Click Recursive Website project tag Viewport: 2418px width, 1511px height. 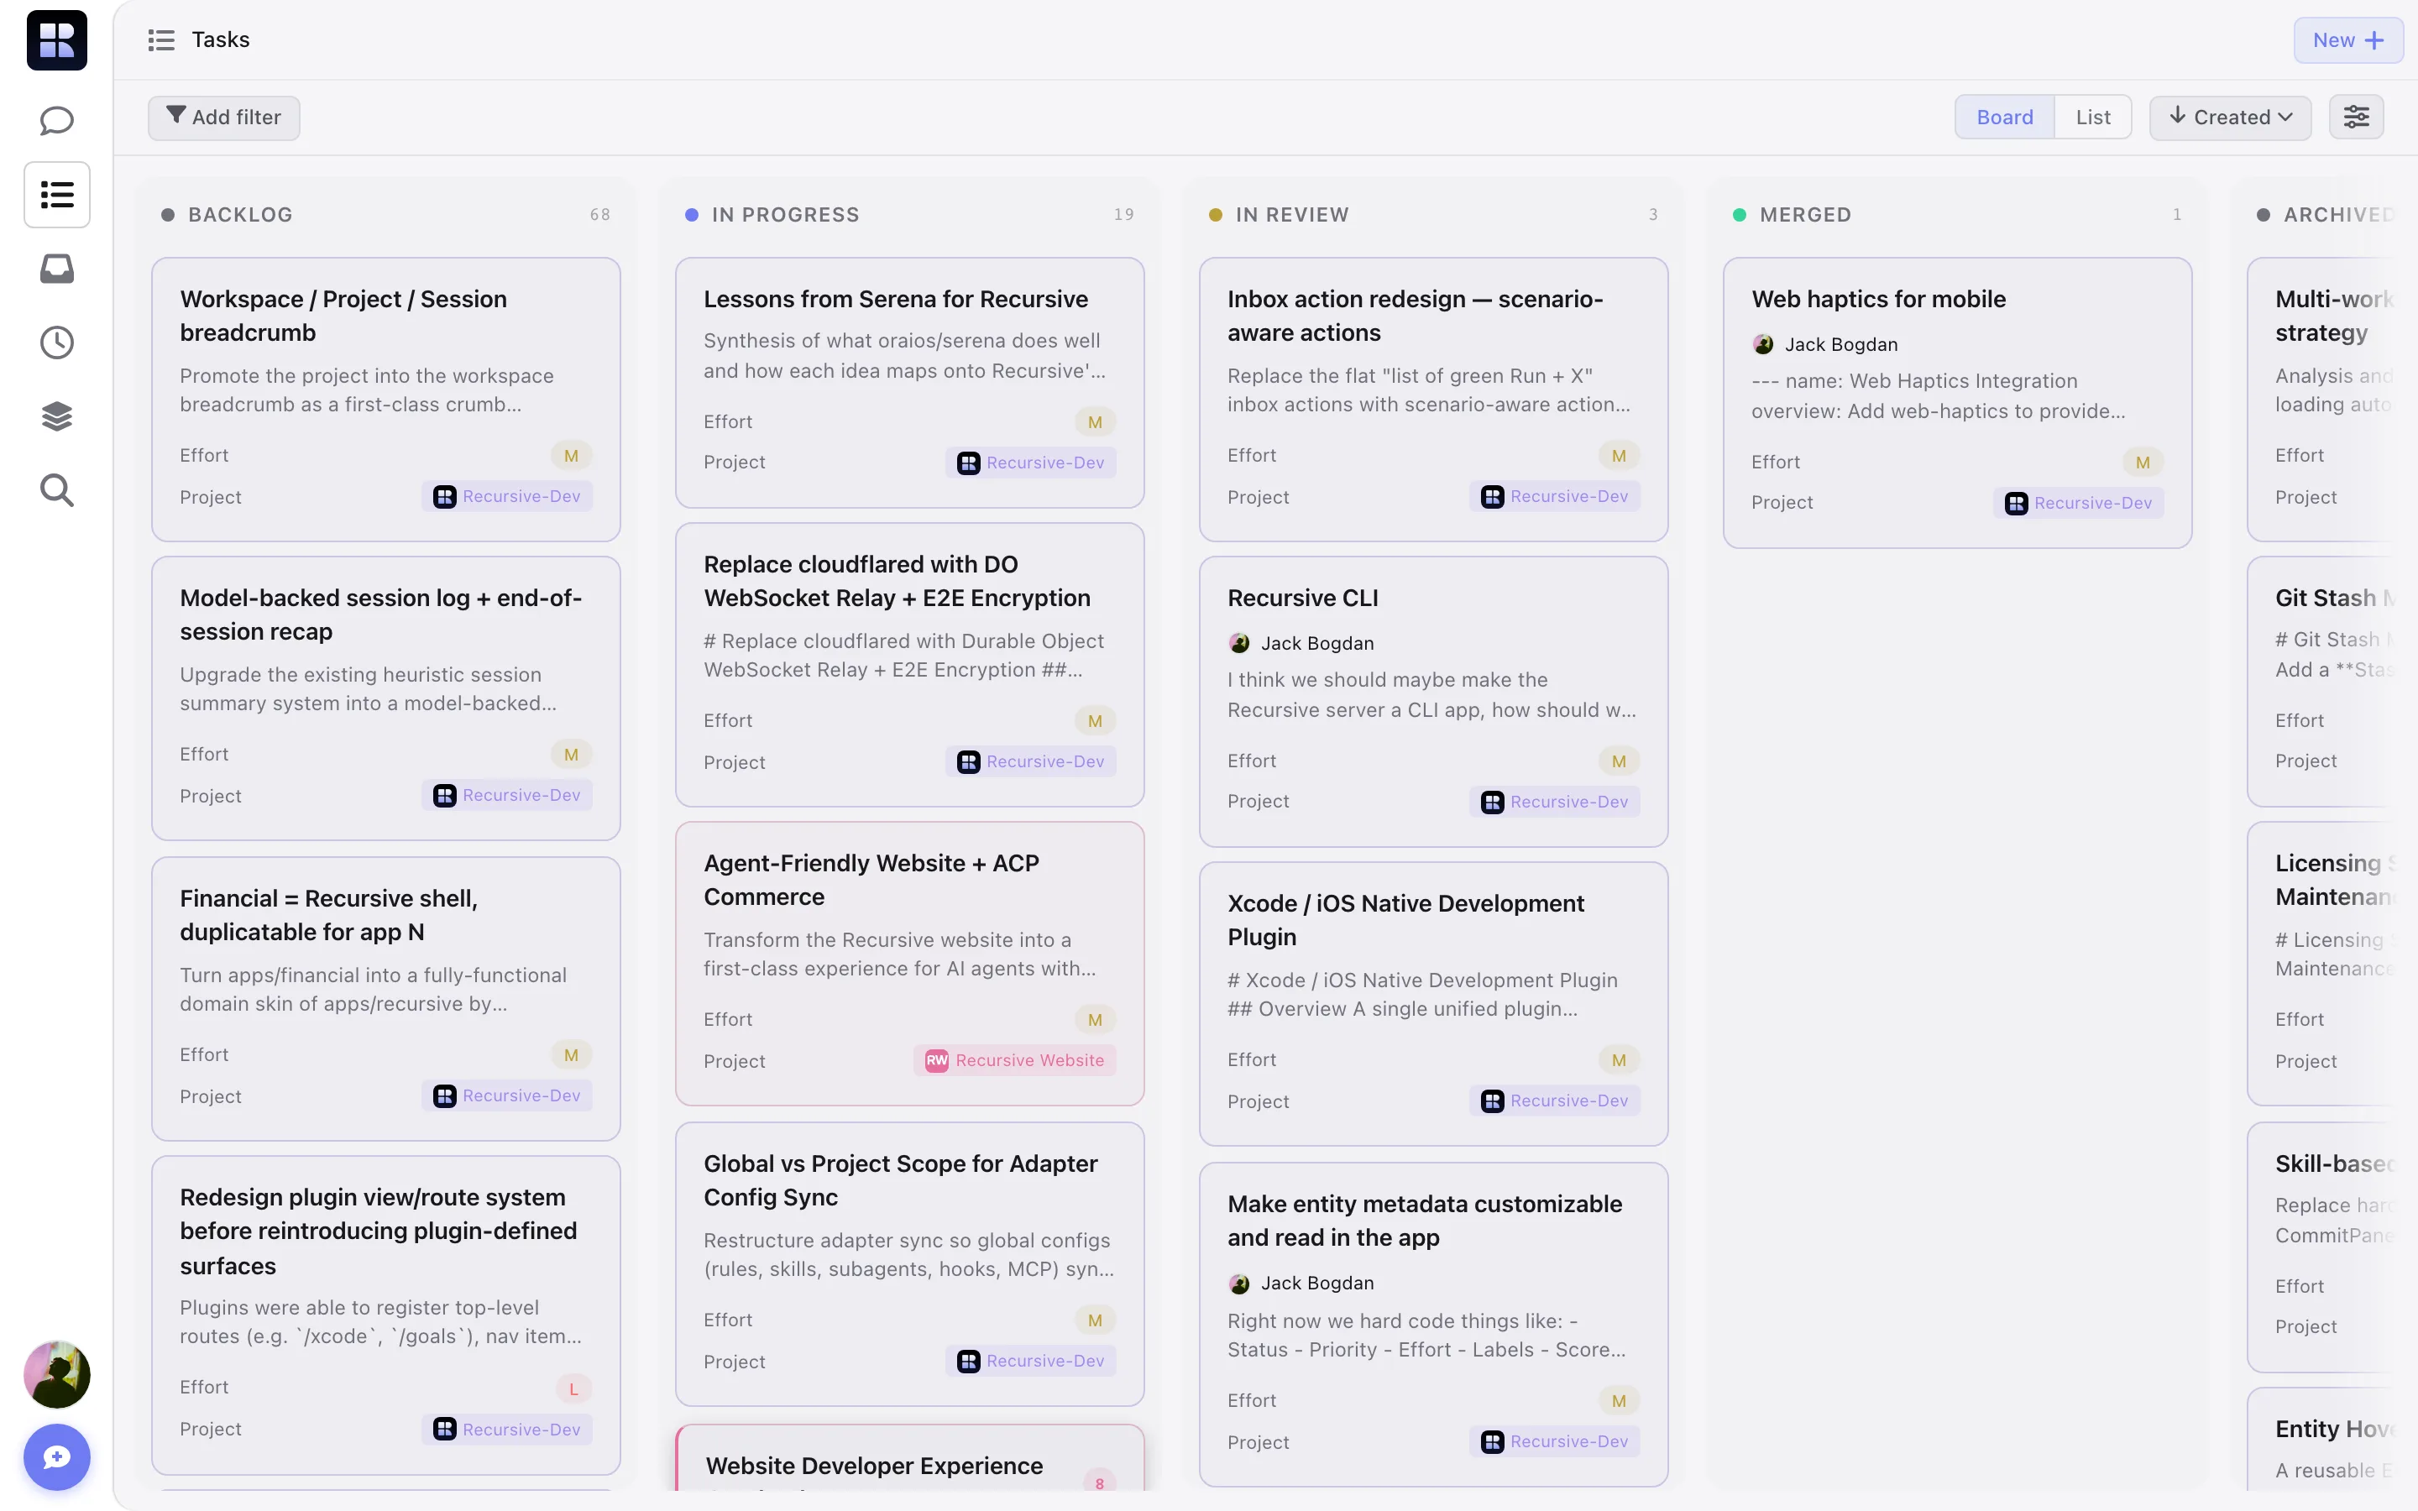[1014, 1060]
